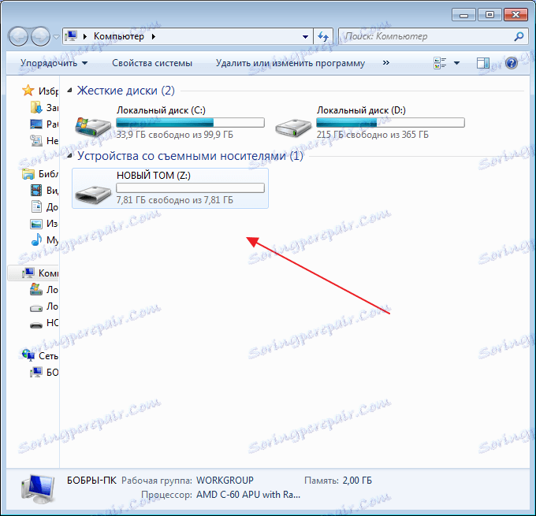Open recent pages dropdown beside navigation arrows
Image resolution: width=536 pixels, height=516 pixels.
(x=56, y=36)
